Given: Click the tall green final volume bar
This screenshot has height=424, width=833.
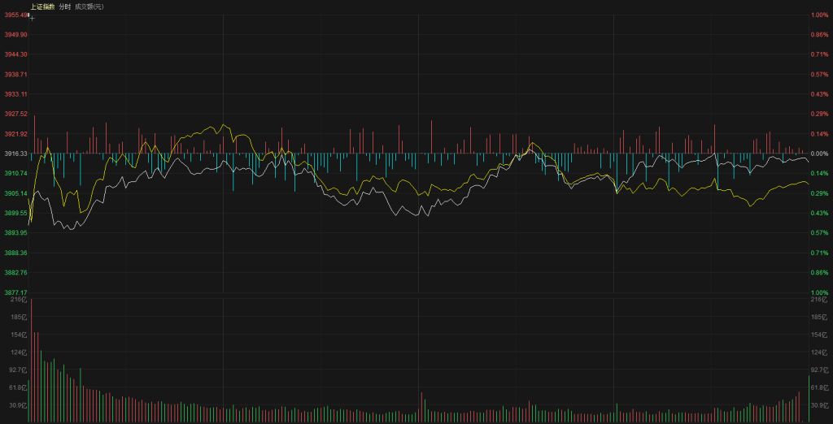Looking at the screenshot, I should pos(809,399).
